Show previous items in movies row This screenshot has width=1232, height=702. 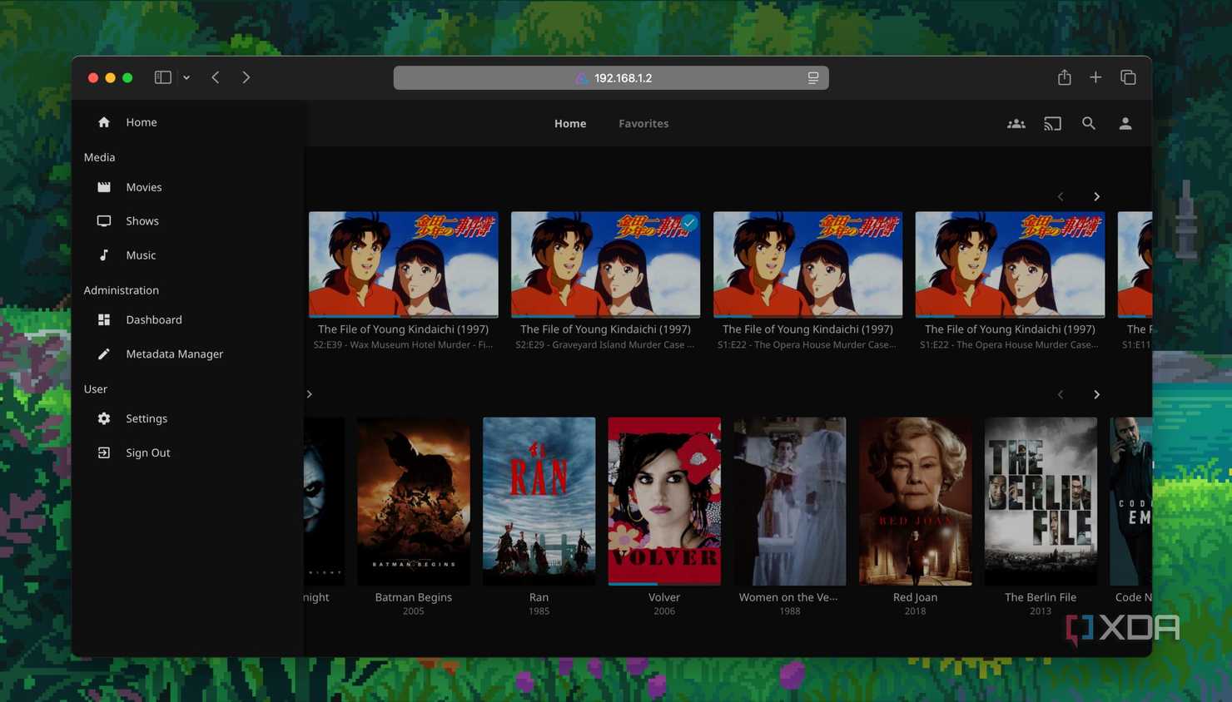point(1061,394)
